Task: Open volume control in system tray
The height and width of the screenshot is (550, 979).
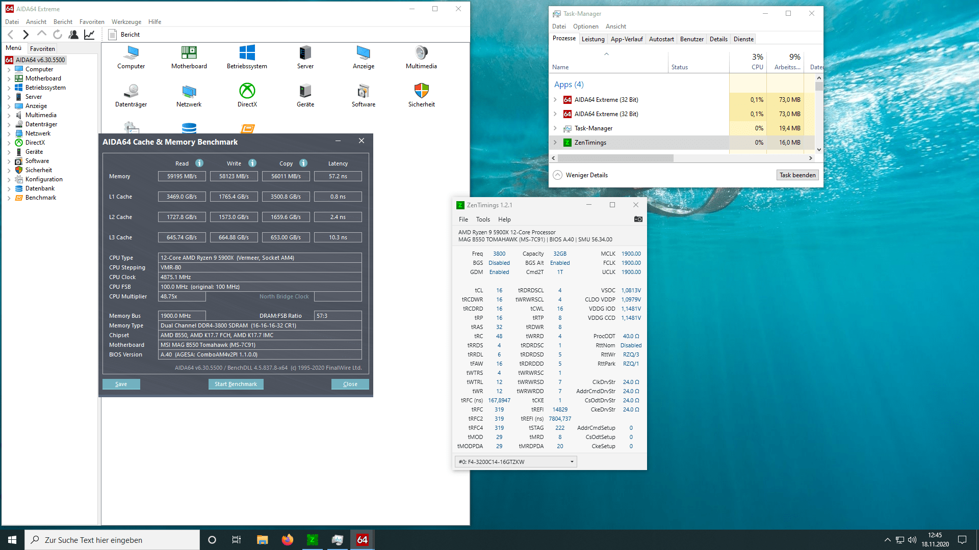Action: pos(912,540)
